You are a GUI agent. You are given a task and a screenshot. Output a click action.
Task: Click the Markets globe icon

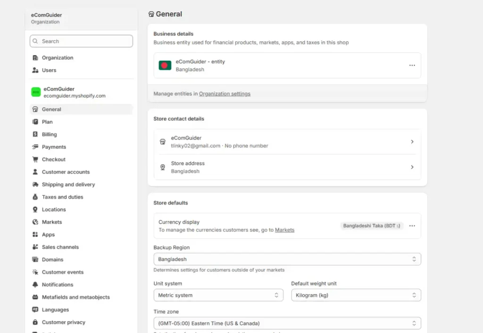click(35, 222)
